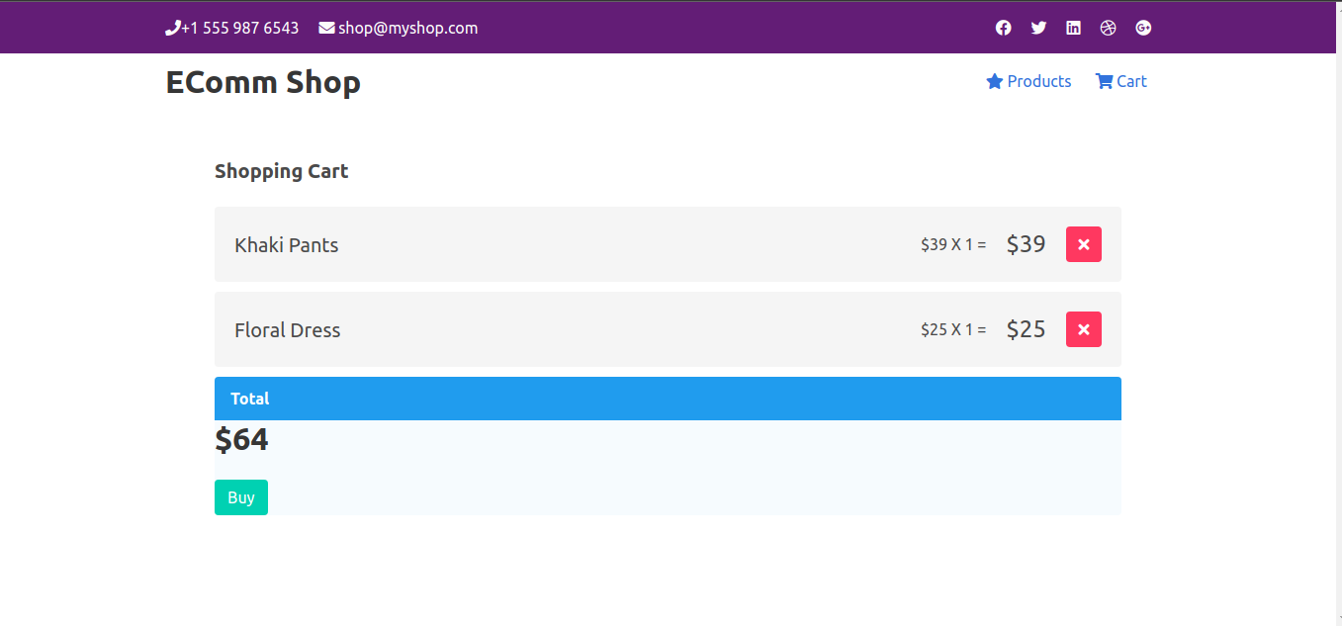Open the Google Plus social icon
Image resolution: width=1342 pixels, height=626 pixels.
coord(1143,28)
